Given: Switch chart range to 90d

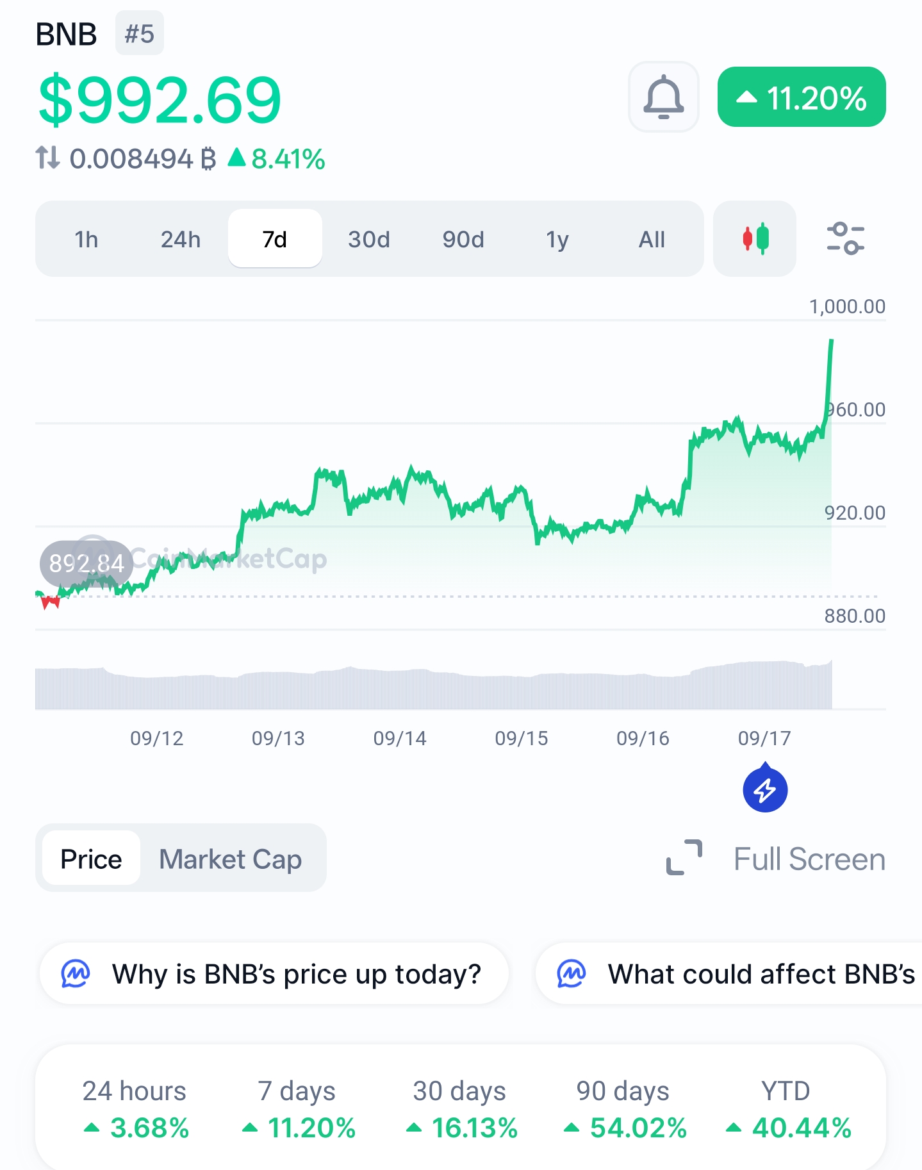Looking at the screenshot, I should [x=463, y=239].
